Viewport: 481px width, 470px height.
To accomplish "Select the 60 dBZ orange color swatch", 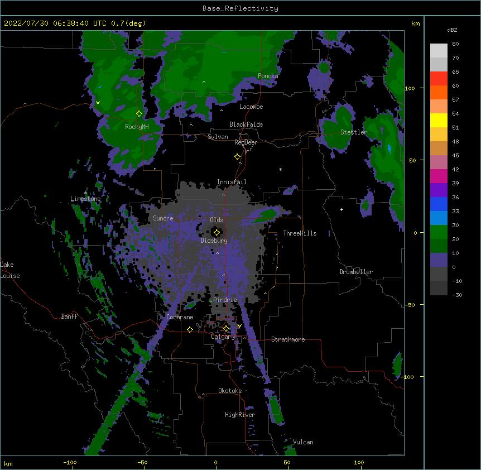I will click(x=439, y=92).
